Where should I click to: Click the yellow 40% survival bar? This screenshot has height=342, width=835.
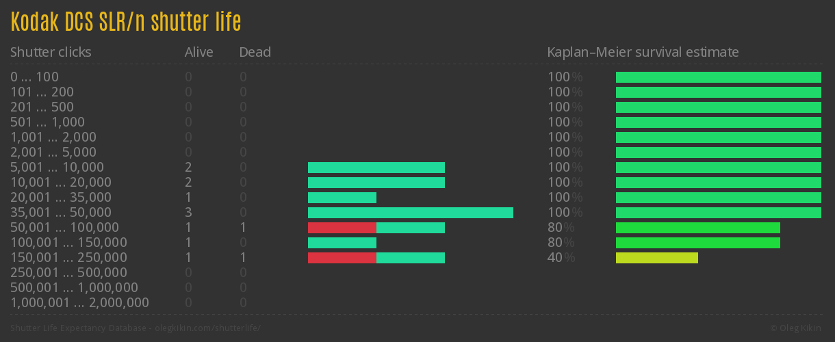tap(656, 258)
